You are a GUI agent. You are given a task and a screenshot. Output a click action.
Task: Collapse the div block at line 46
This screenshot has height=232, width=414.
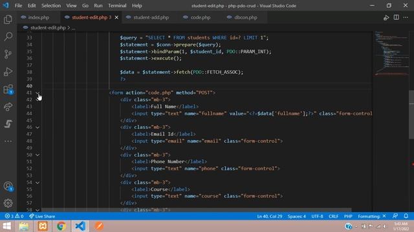pos(38,128)
